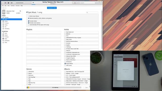This screenshot has height=91, width=162.
Task: Check the Bad Meets Evil artist checkbox
Action: point(65,32)
